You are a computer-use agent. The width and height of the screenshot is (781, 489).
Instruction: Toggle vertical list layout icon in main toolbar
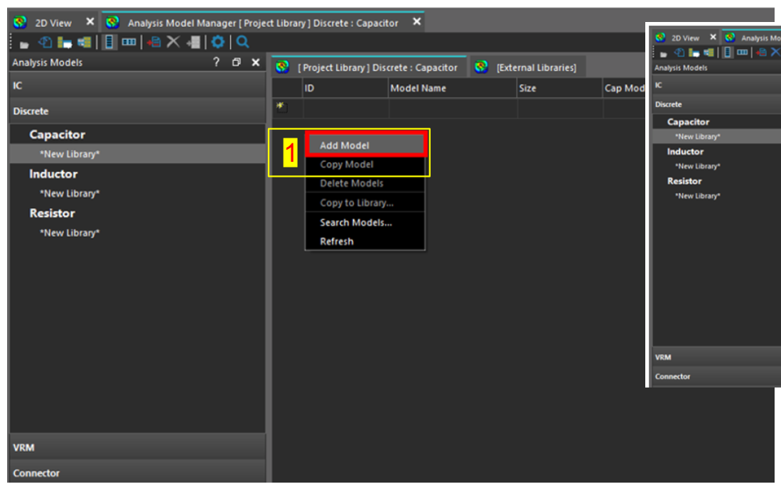point(109,43)
